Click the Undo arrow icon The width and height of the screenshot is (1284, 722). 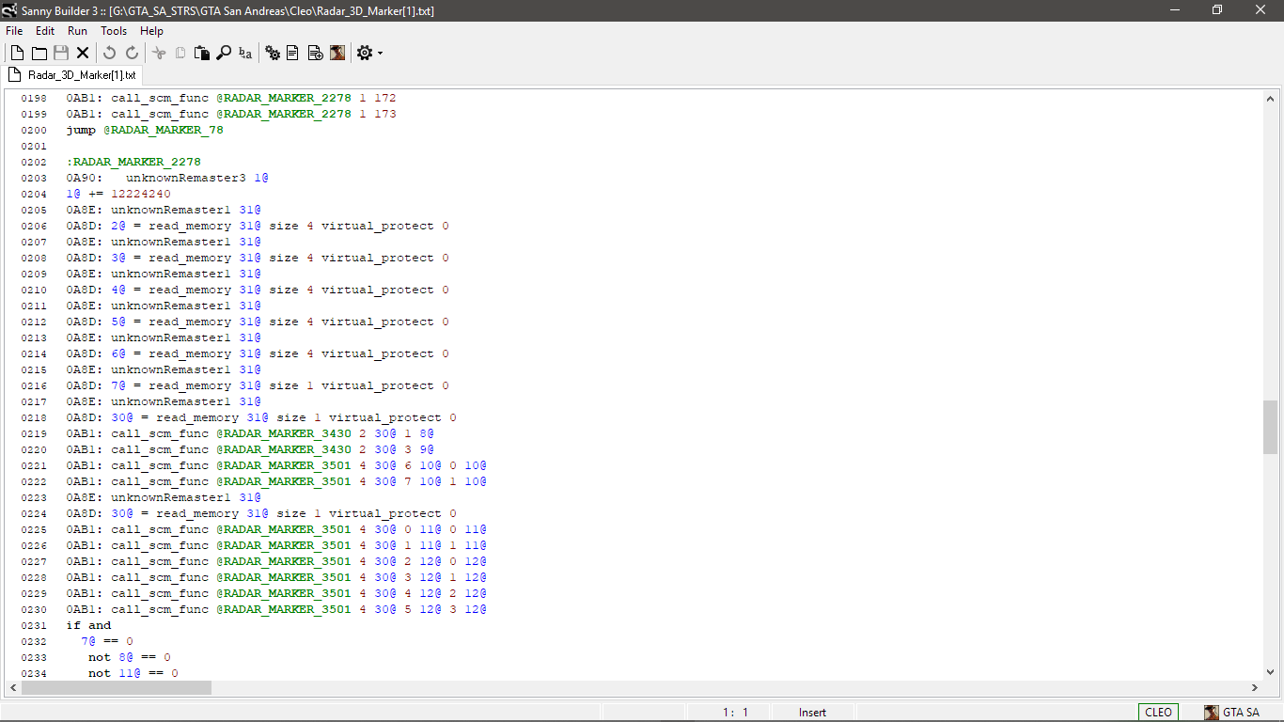109,53
